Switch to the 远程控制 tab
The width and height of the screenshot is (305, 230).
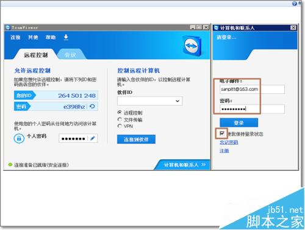tap(36, 55)
